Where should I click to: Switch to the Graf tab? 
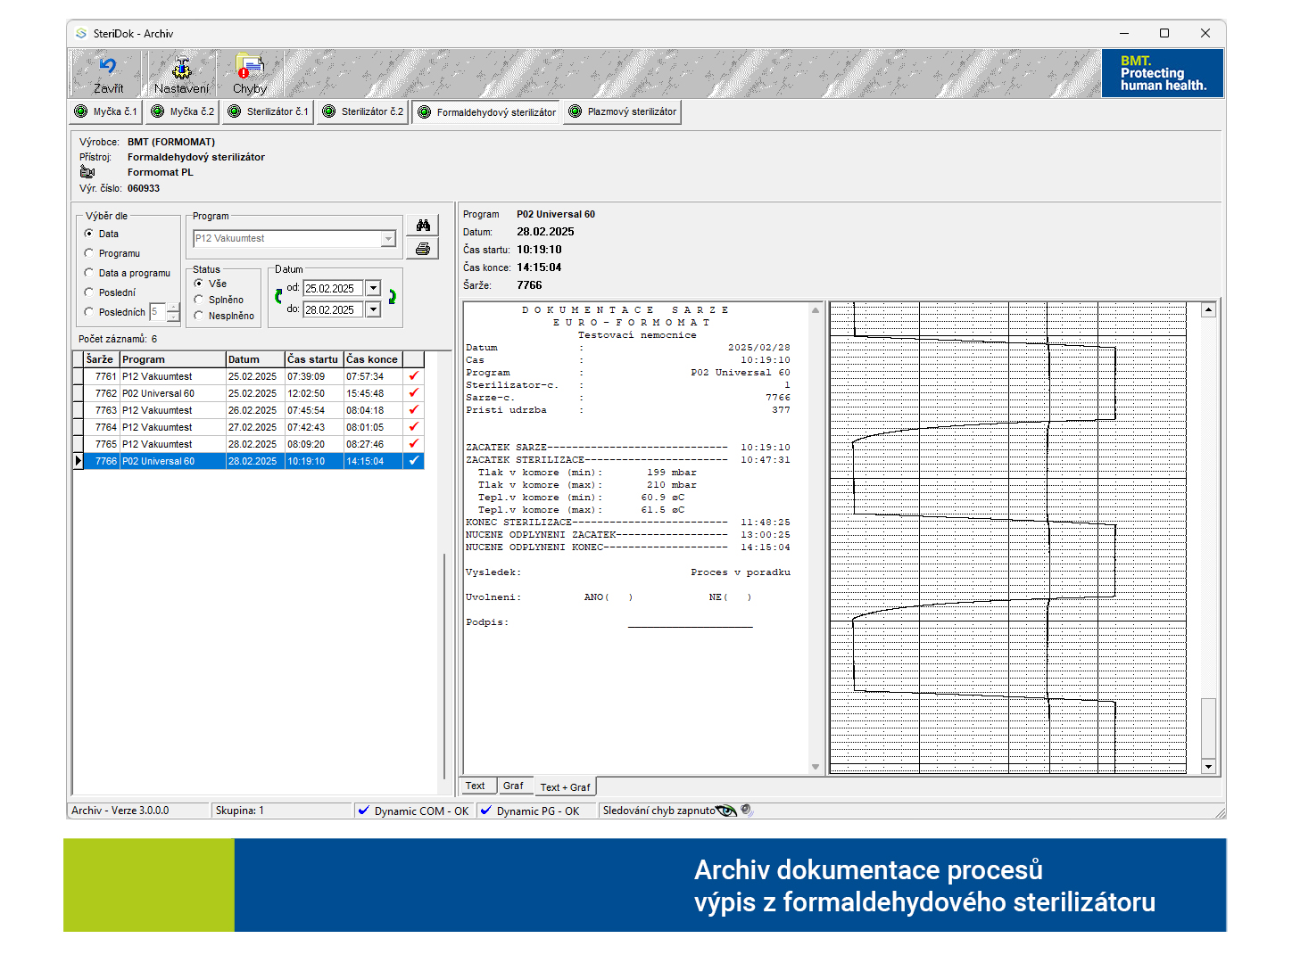[513, 786]
